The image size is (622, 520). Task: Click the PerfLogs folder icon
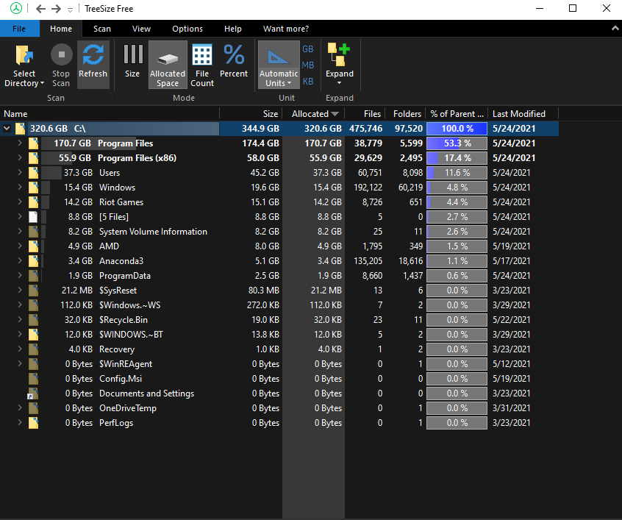tap(33, 423)
